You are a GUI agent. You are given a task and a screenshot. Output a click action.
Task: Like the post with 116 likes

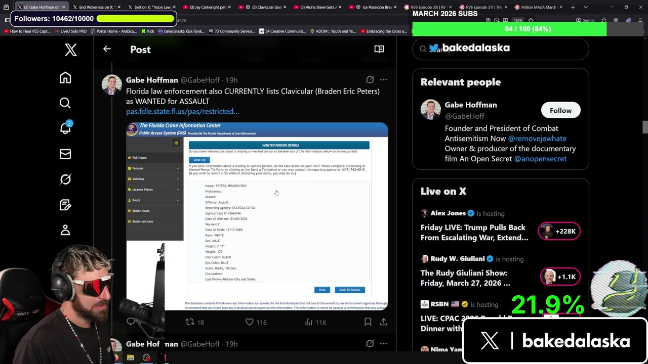[x=256, y=322]
